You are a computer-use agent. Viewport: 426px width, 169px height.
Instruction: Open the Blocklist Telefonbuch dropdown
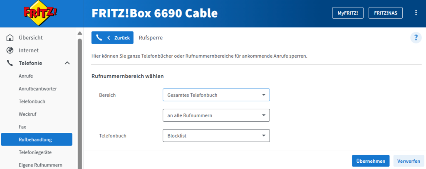point(216,135)
